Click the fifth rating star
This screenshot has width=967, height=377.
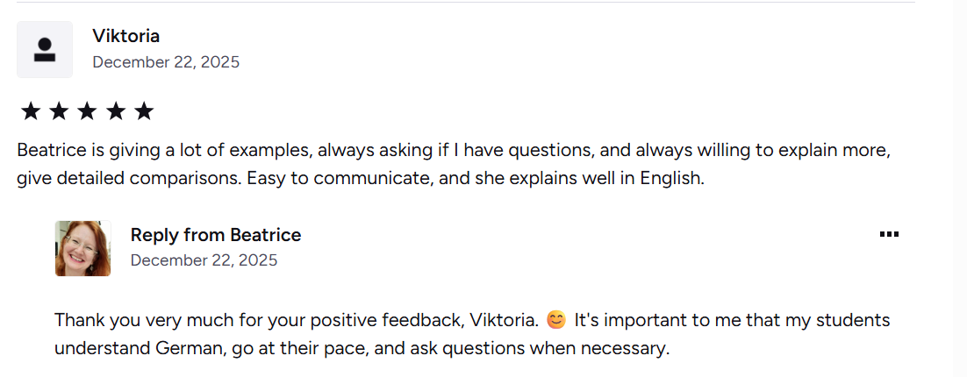click(144, 111)
